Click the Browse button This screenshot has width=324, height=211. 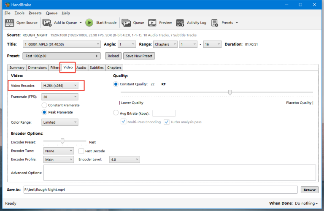click(x=310, y=190)
